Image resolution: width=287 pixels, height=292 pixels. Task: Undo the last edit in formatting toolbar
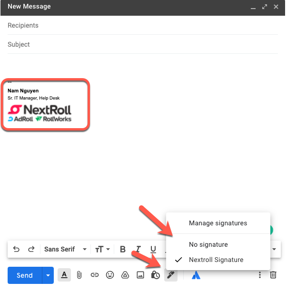click(16, 249)
